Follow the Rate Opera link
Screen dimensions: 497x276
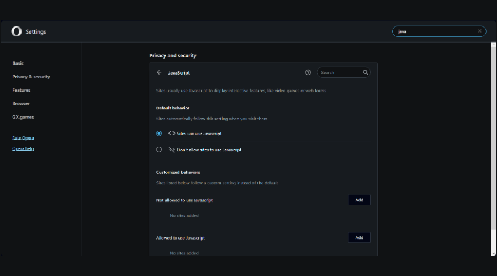(23, 138)
